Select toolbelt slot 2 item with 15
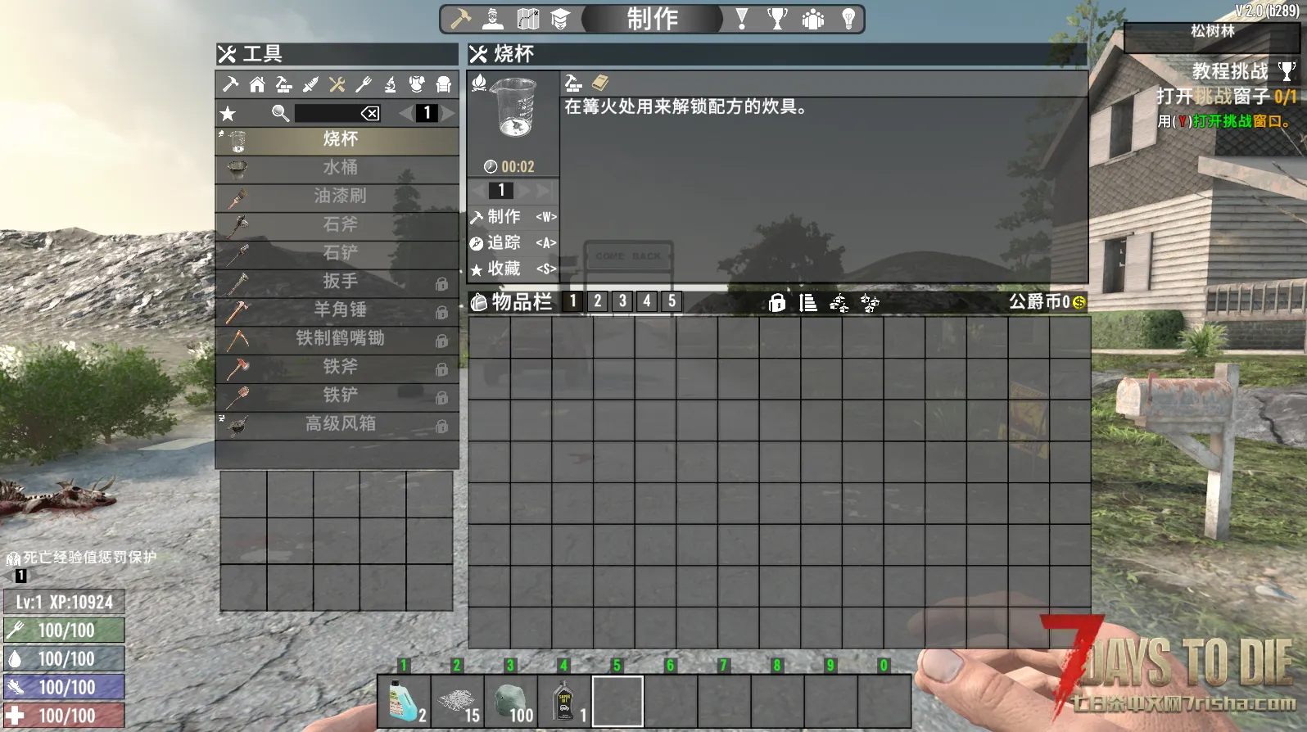1307x732 pixels. click(x=456, y=701)
